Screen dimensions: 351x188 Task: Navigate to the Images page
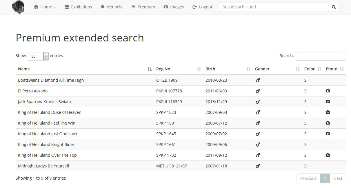174,7
